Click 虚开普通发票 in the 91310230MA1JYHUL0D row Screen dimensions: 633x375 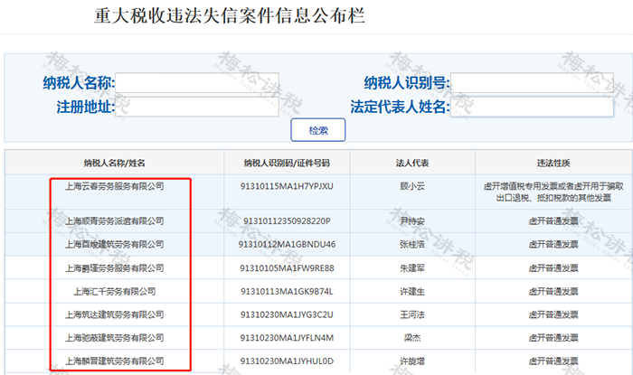click(x=553, y=361)
